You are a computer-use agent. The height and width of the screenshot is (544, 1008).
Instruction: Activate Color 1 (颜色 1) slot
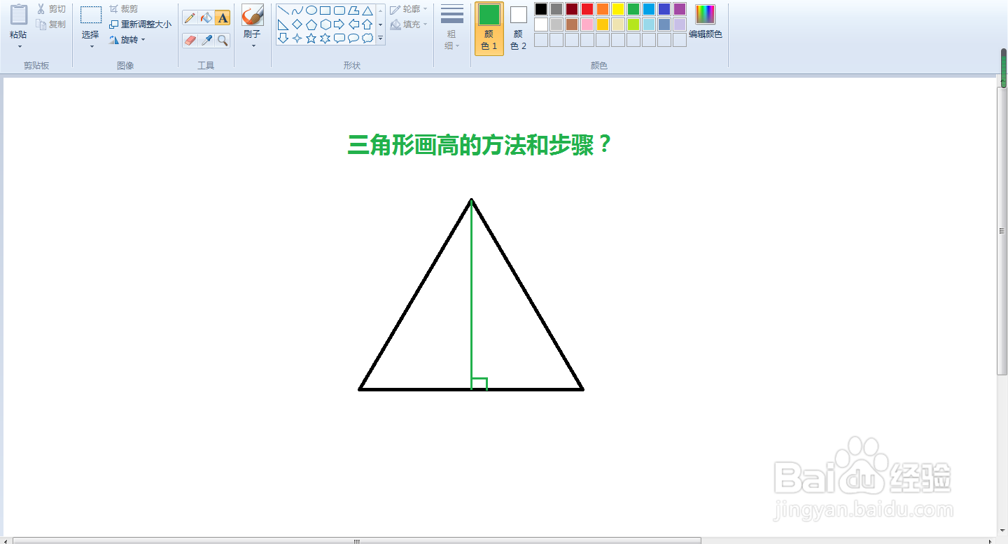[489, 29]
